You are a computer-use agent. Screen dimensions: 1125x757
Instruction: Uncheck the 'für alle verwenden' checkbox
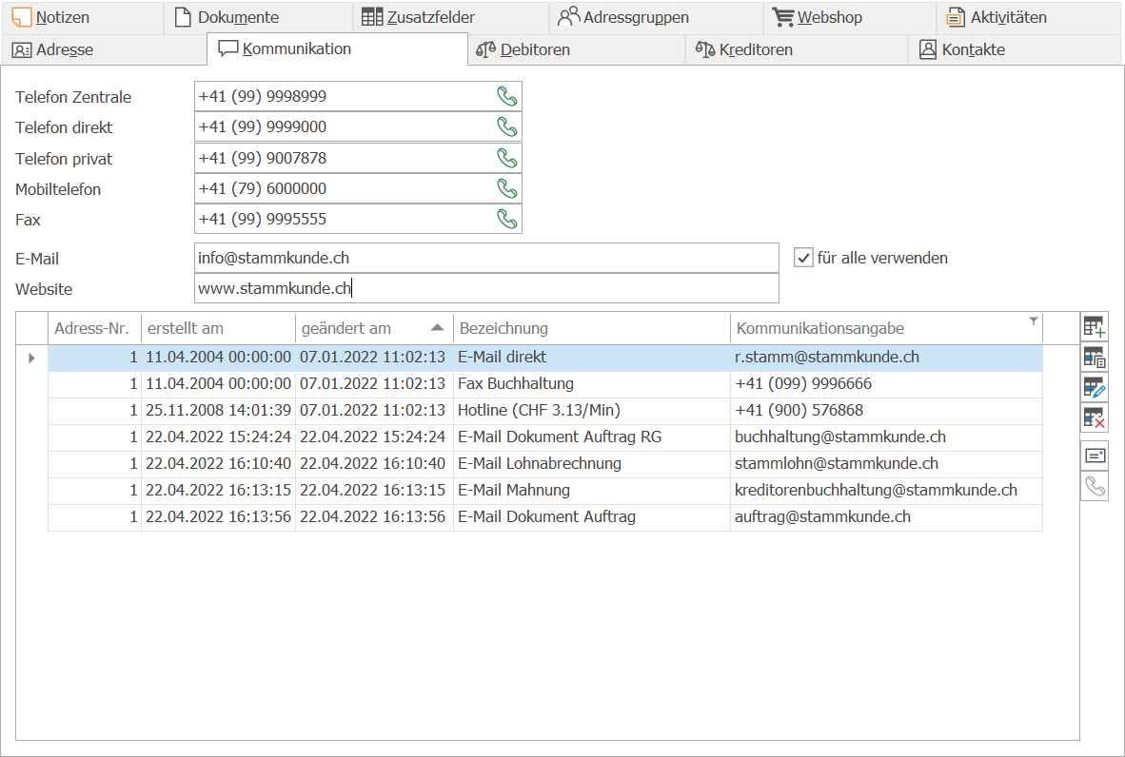click(x=803, y=258)
